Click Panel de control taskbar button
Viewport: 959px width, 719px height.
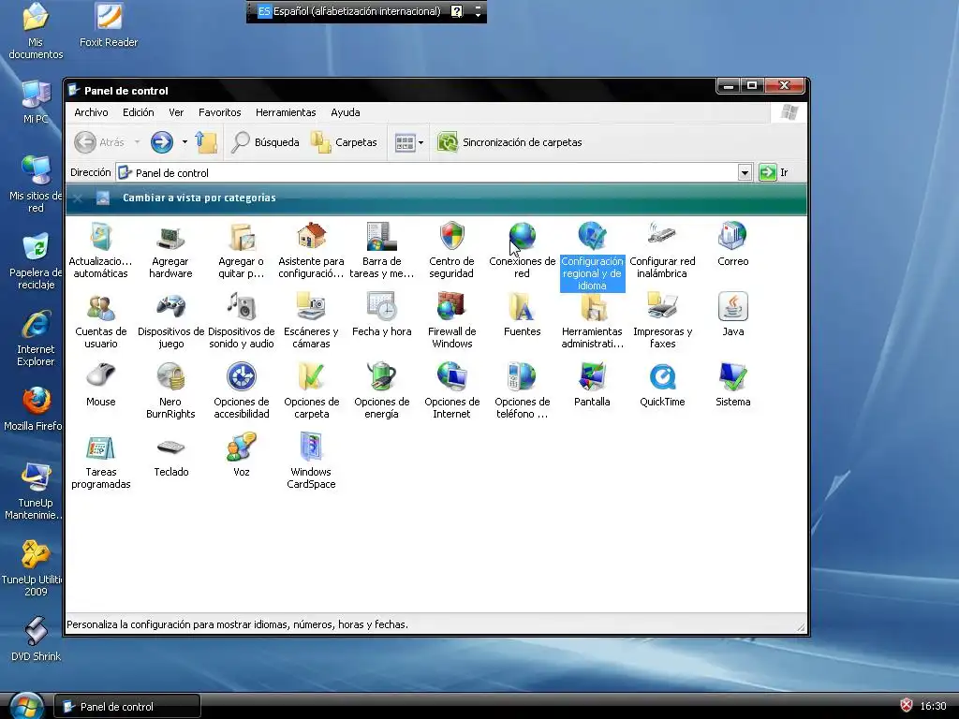(x=127, y=707)
